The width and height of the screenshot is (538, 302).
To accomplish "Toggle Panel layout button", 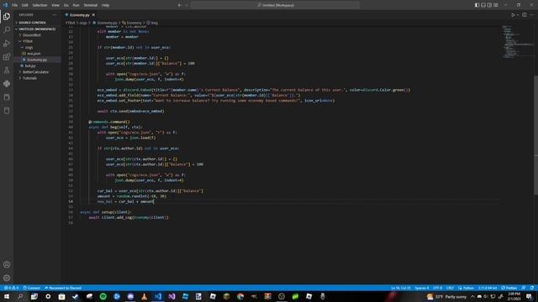I will (483, 5).
